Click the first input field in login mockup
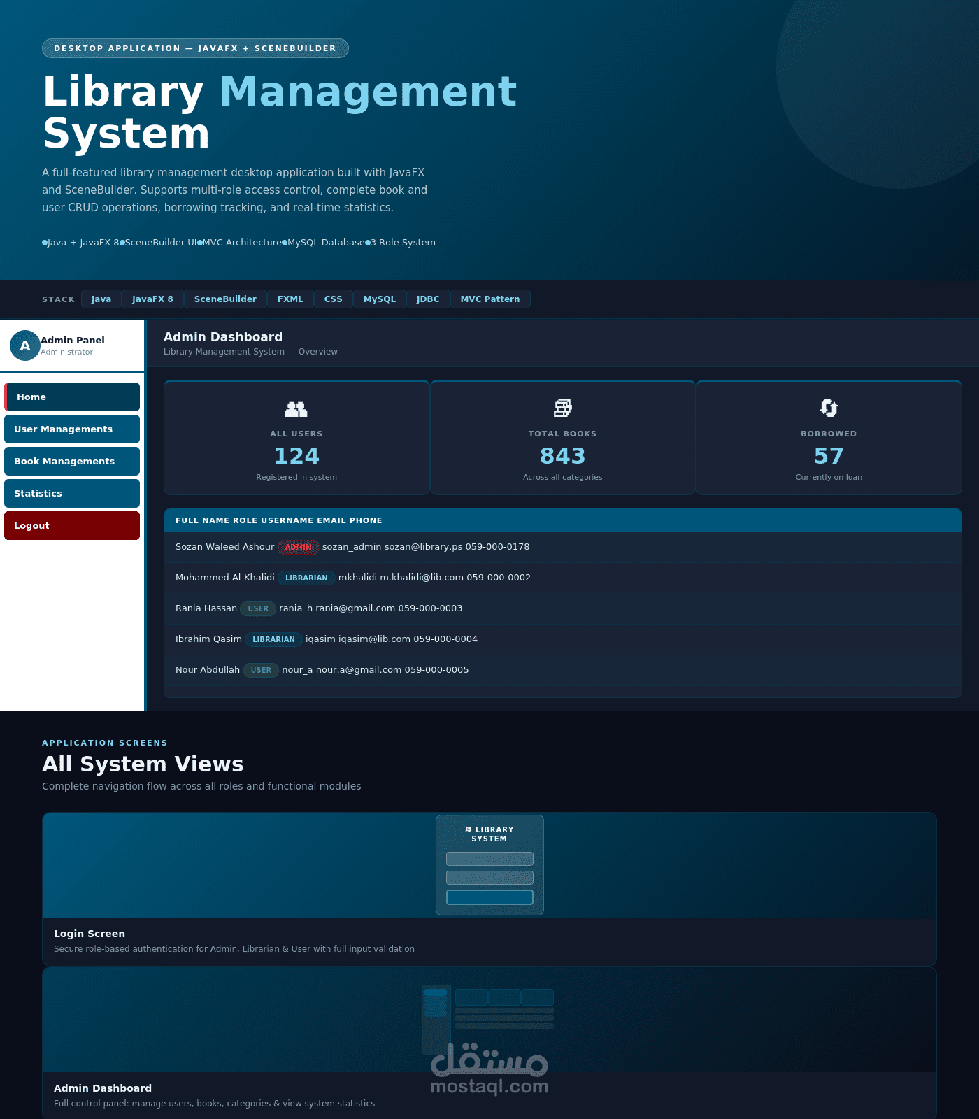979x1119 pixels. click(x=489, y=859)
